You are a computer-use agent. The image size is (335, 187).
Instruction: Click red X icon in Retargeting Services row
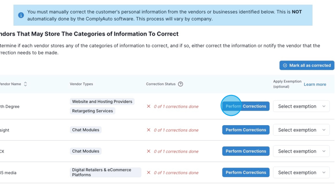pyautogui.click(x=149, y=106)
